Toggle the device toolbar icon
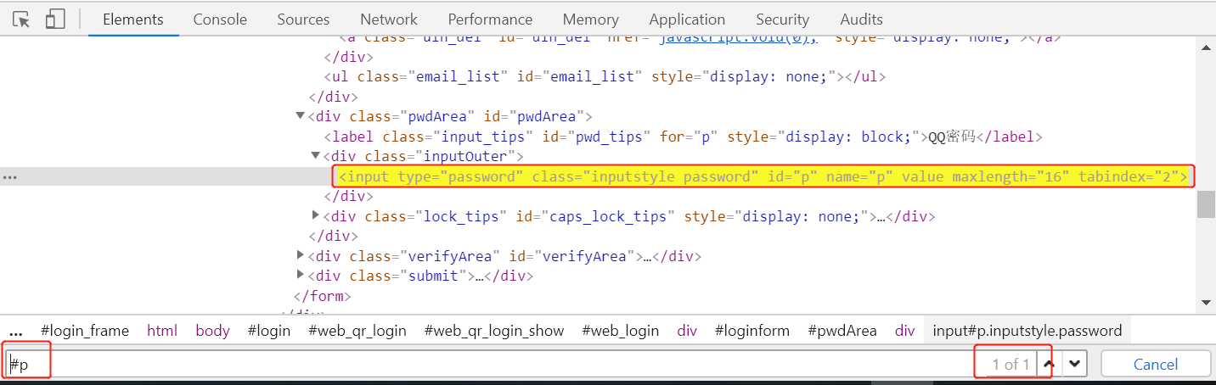 pyautogui.click(x=55, y=19)
